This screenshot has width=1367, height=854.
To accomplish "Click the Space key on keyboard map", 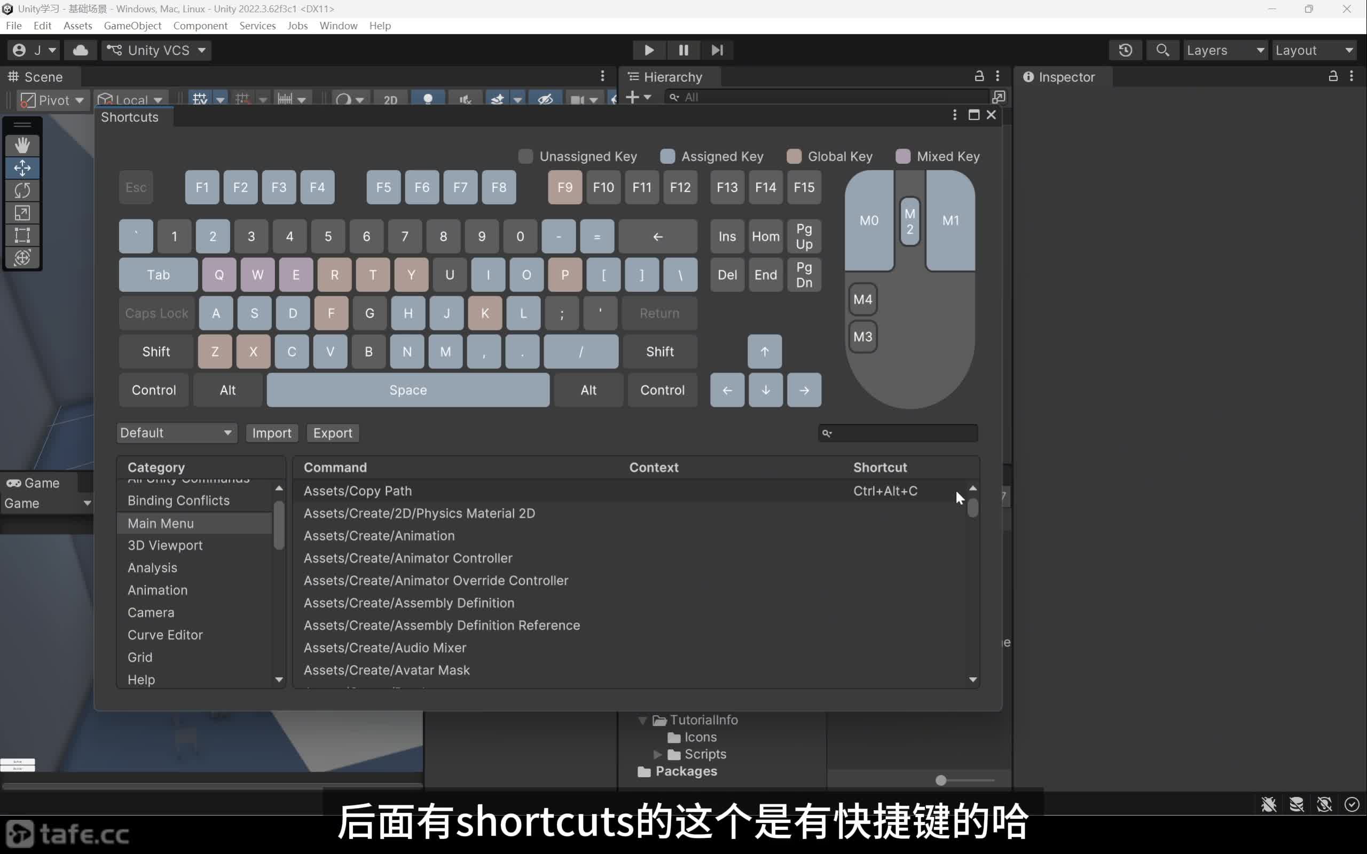I will click(408, 390).
